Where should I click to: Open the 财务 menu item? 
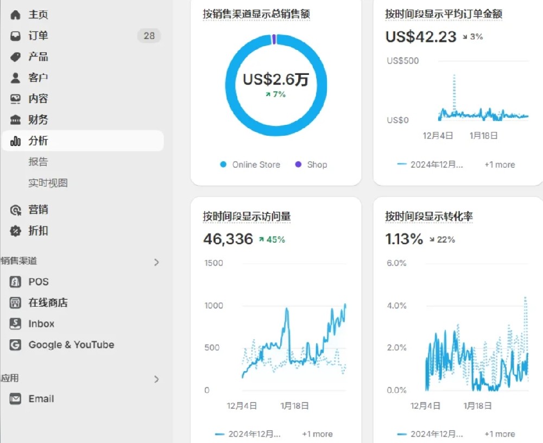39,120
